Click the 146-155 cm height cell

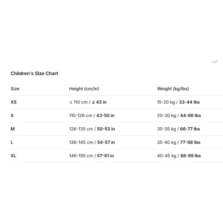[91, 156]
